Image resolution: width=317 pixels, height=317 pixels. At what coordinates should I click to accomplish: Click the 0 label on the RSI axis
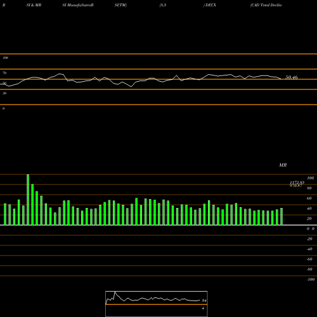point(3,108)
